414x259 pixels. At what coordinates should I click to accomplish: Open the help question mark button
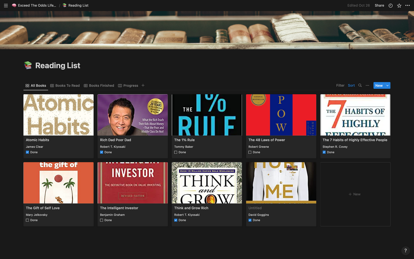pyautogui.click(x=405, y=250)
